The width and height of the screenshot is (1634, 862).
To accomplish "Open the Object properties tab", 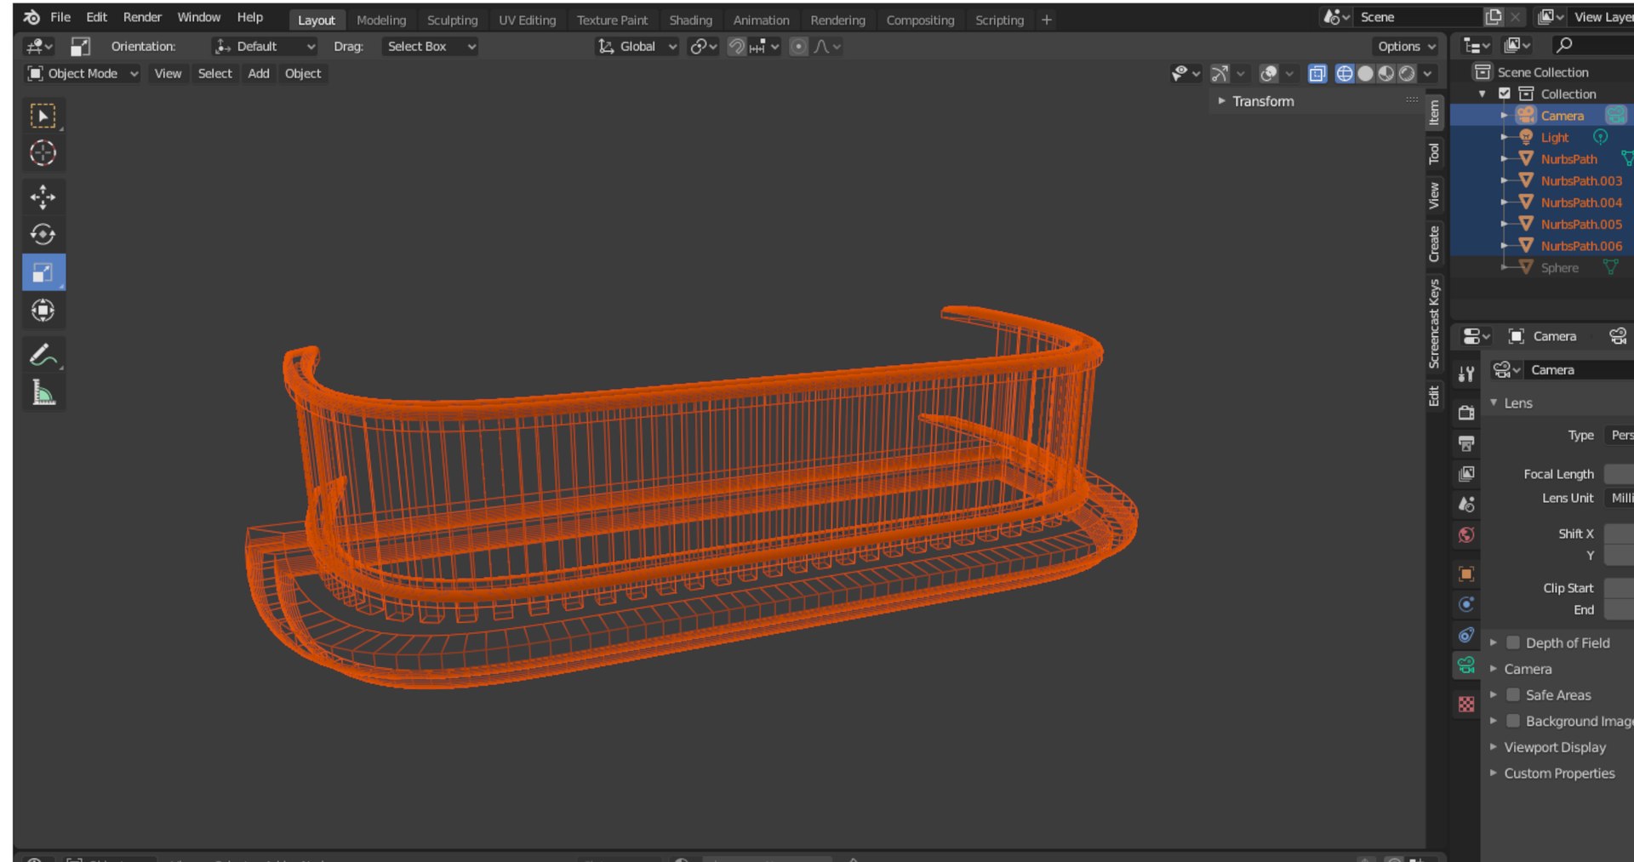I will (x=1466, y=574).
